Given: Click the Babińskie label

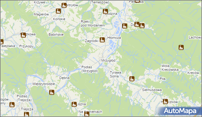Looking at the screenshot, I should click(x=56, y=34).
